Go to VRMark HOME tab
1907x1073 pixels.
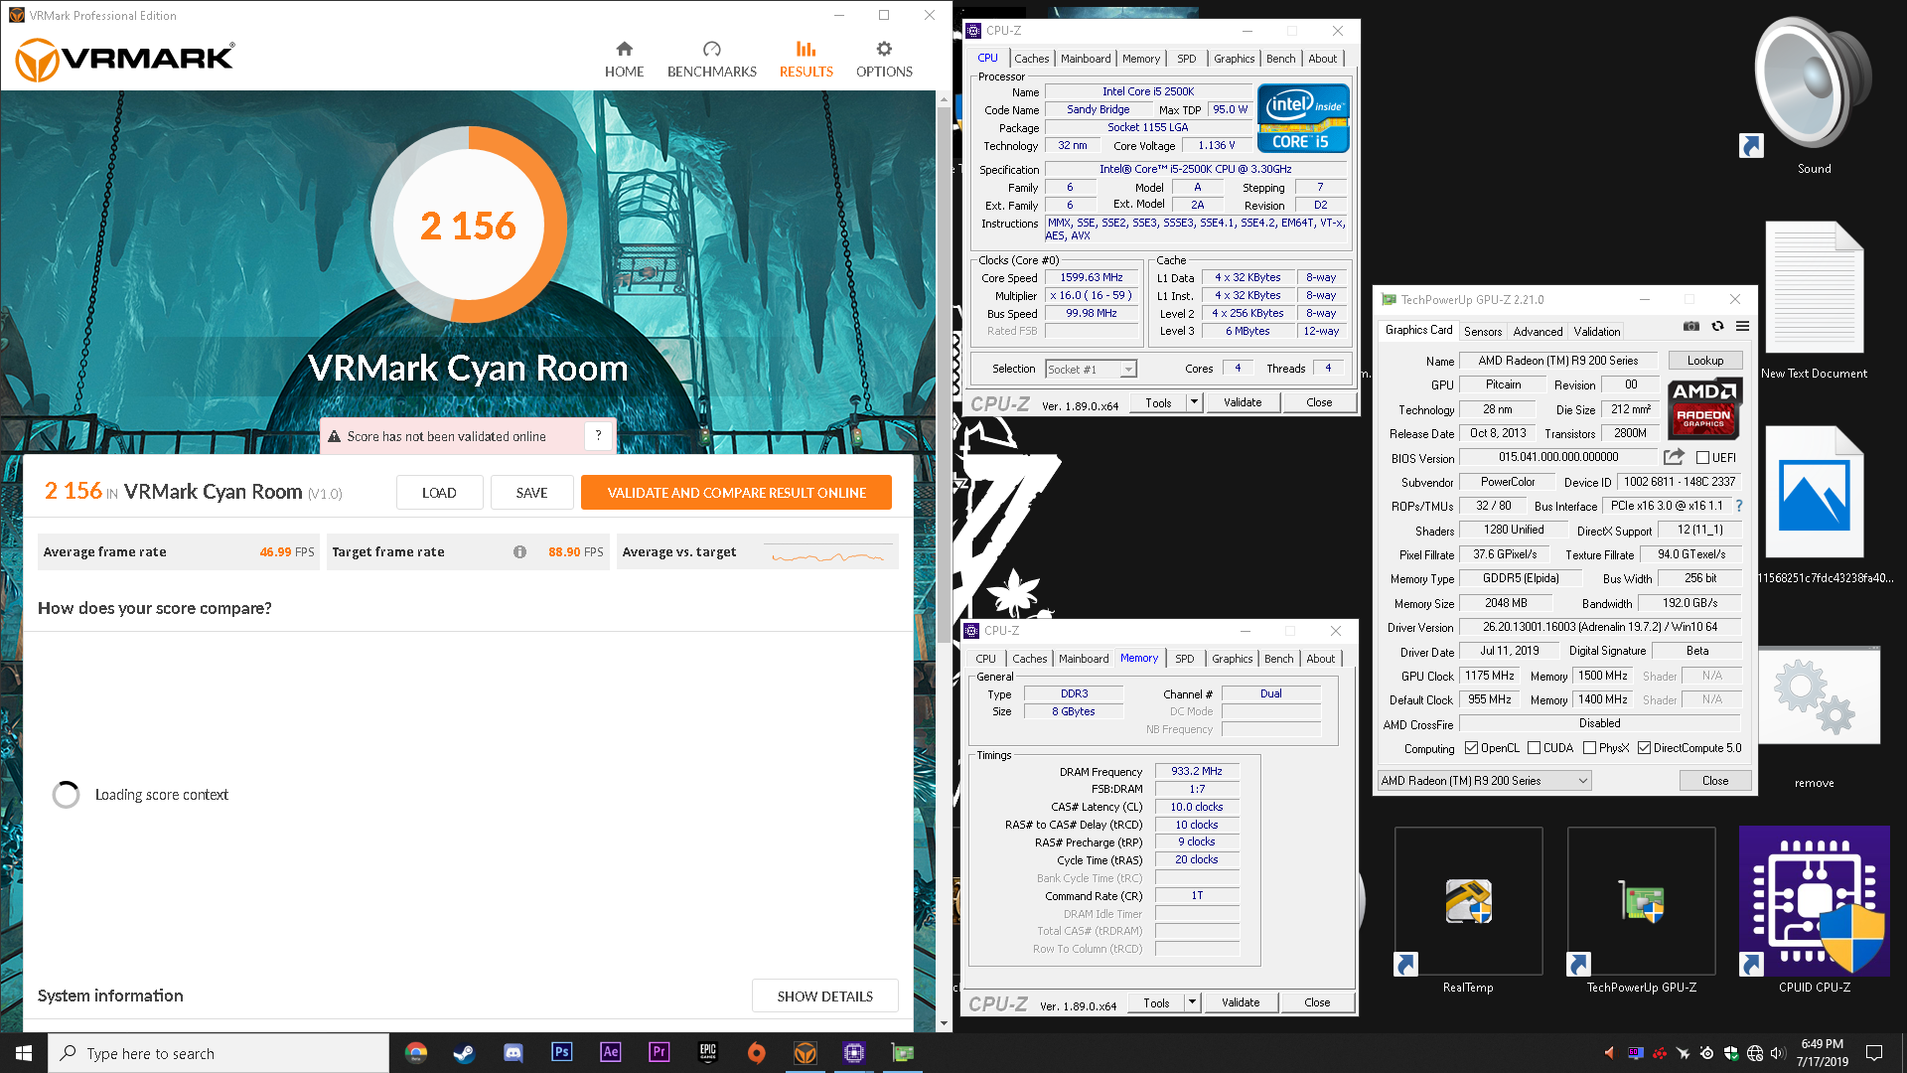click(624, 60)
